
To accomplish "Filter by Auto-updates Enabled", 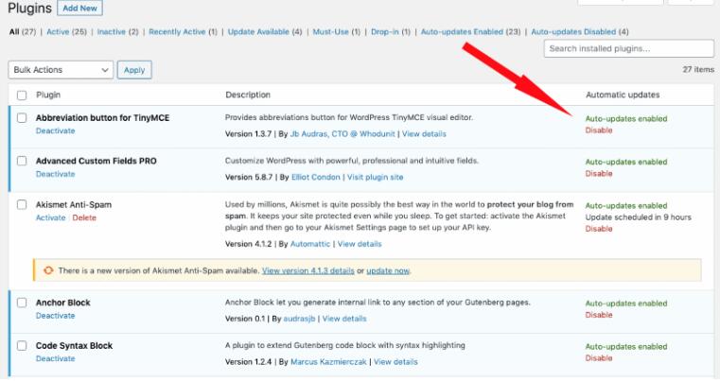I will [462, 32].
